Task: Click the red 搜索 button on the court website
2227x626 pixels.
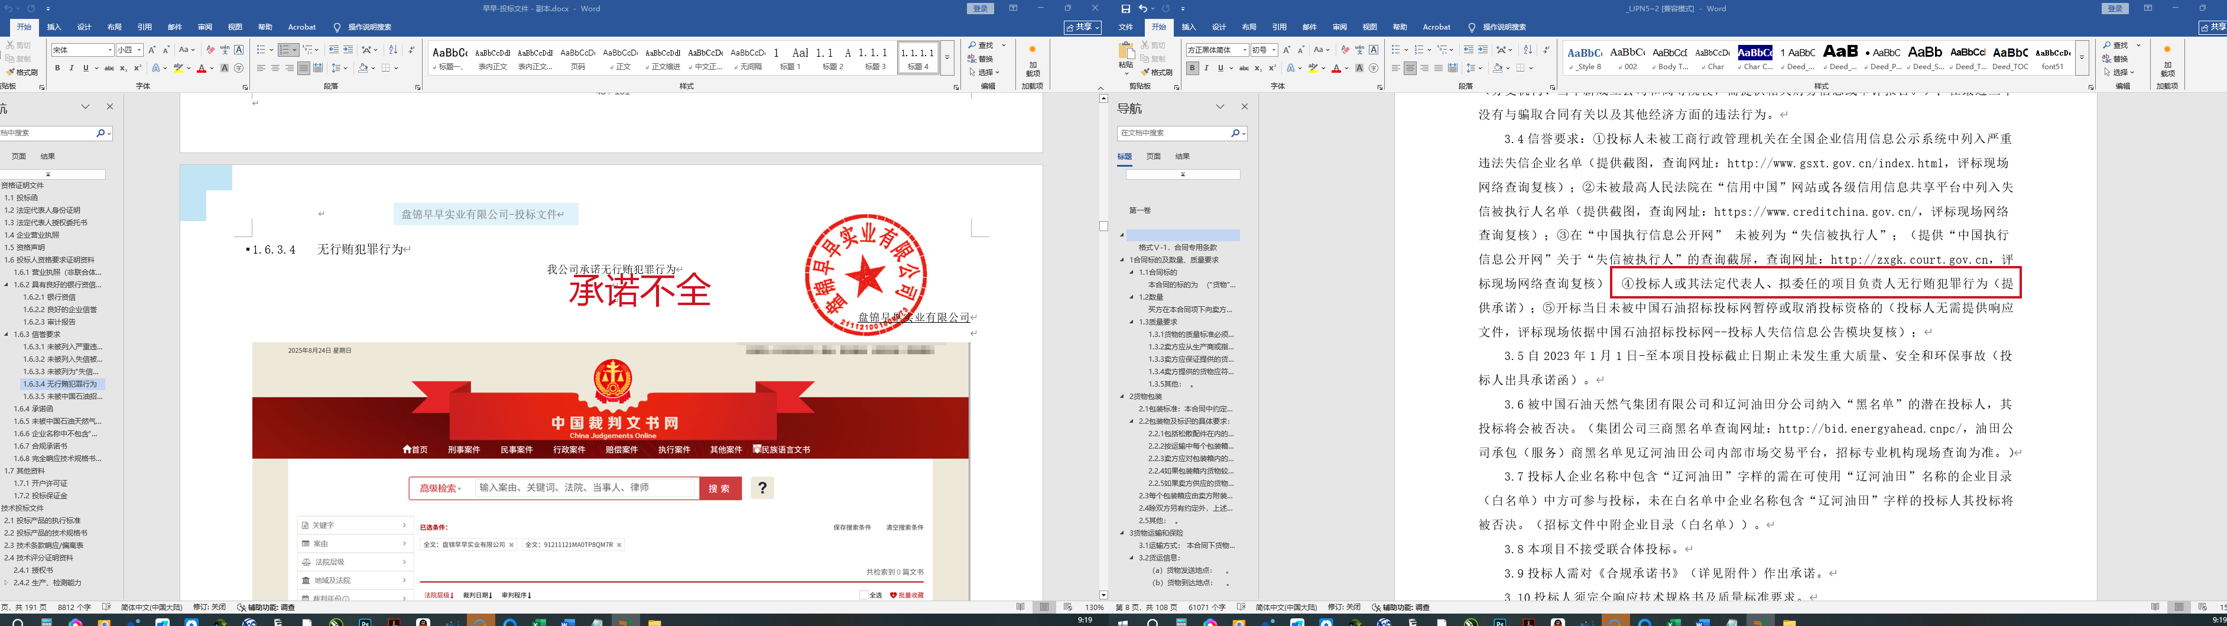Action: (719, 488)
